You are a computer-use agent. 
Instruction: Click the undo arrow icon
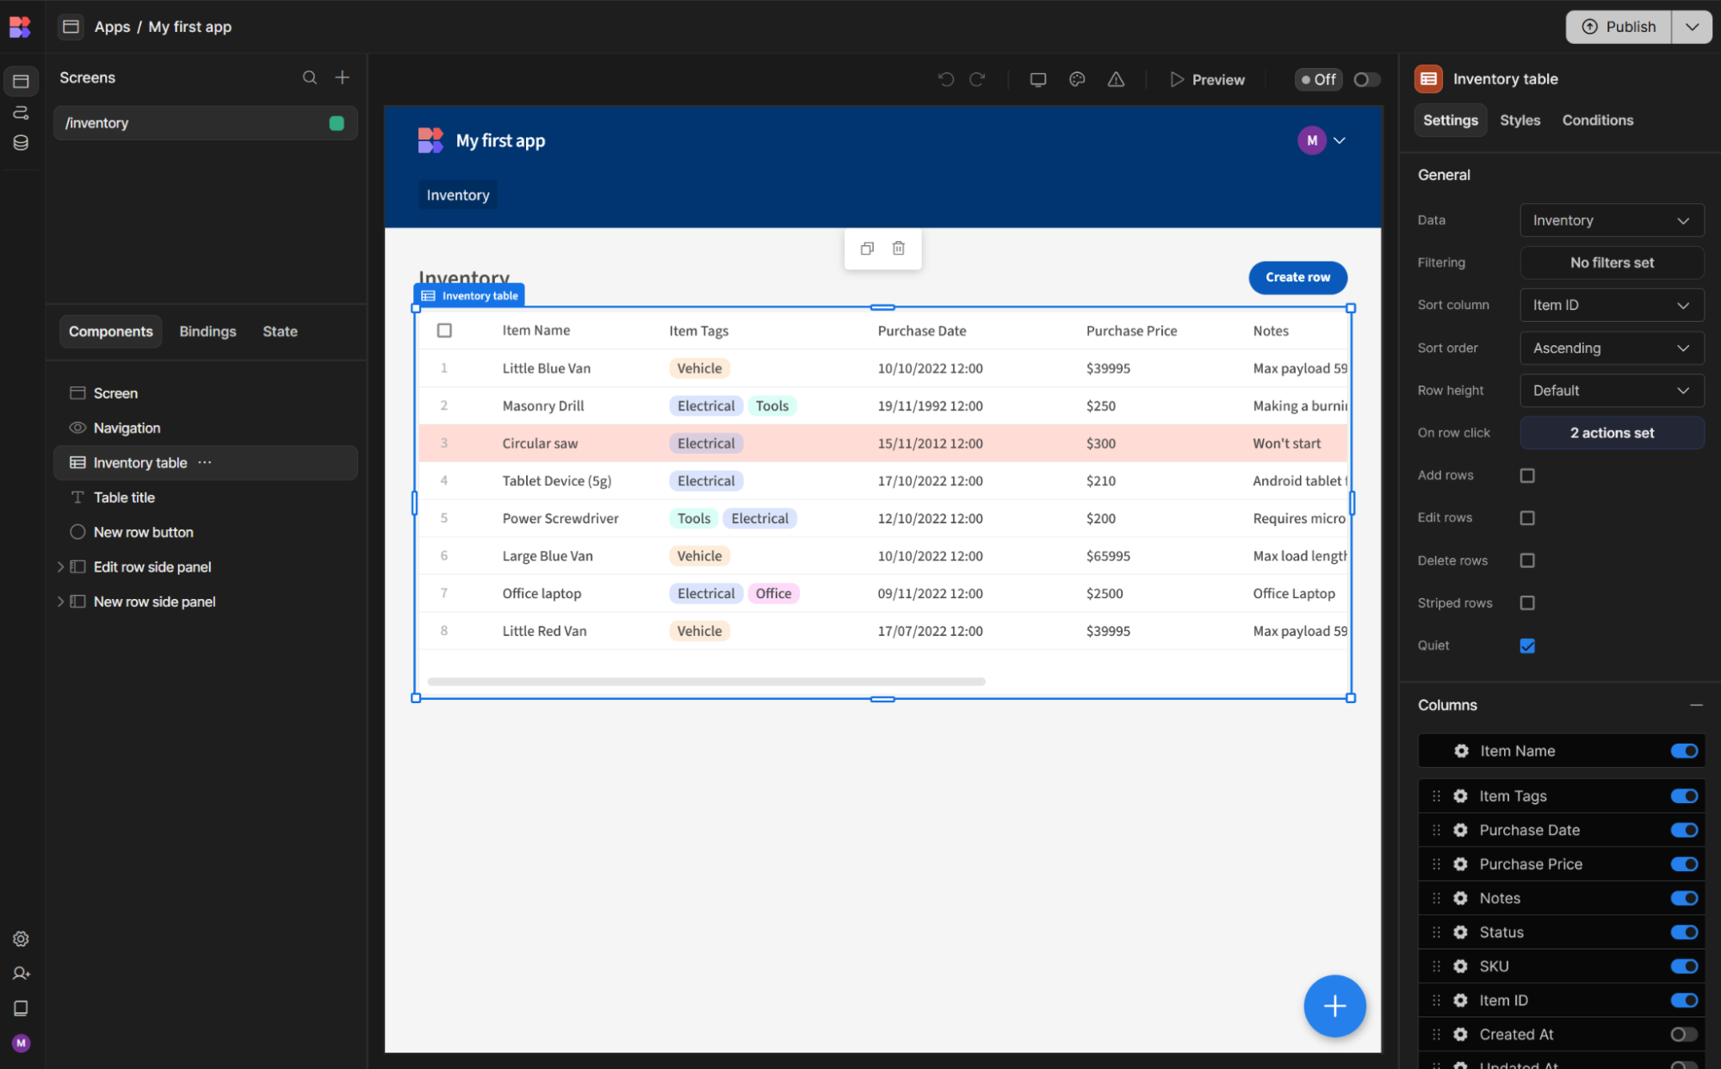coord(945,79)
